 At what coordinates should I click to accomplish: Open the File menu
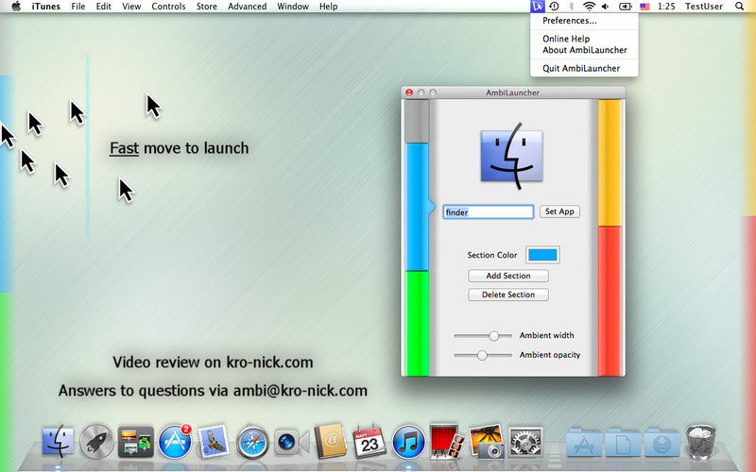[x=78, y=7]
